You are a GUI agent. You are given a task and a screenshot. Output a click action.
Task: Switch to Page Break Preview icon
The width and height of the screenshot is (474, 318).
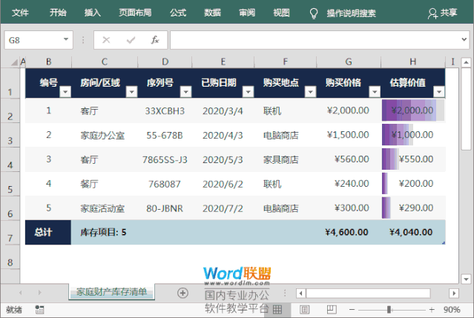[x=332, y=309]
